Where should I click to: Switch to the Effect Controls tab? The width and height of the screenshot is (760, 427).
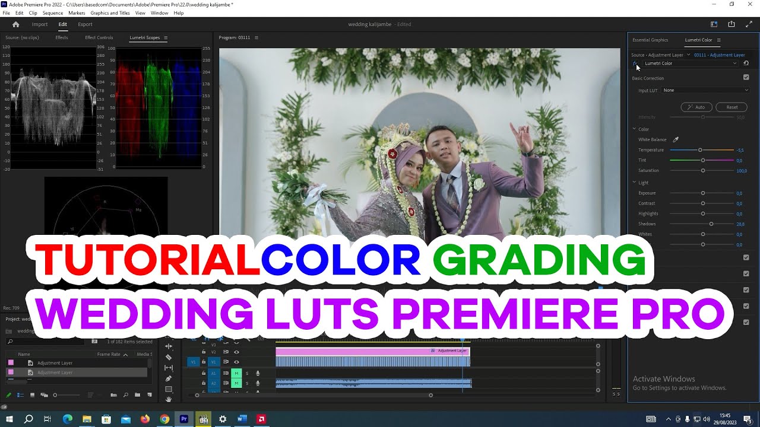(99, 38)
